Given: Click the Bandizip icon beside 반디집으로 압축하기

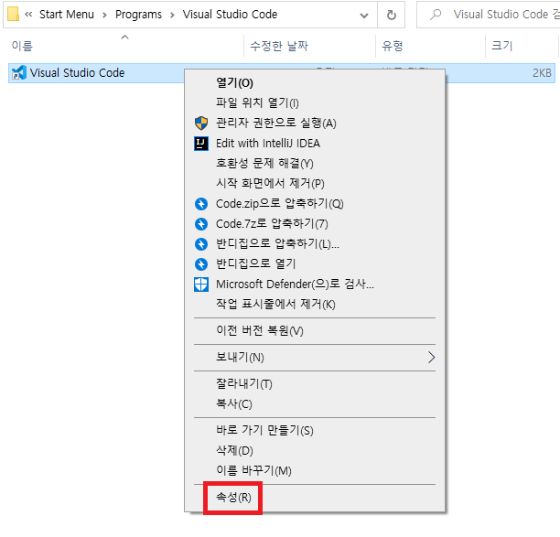Looking at the screenshot, I should tap(201, 244).
